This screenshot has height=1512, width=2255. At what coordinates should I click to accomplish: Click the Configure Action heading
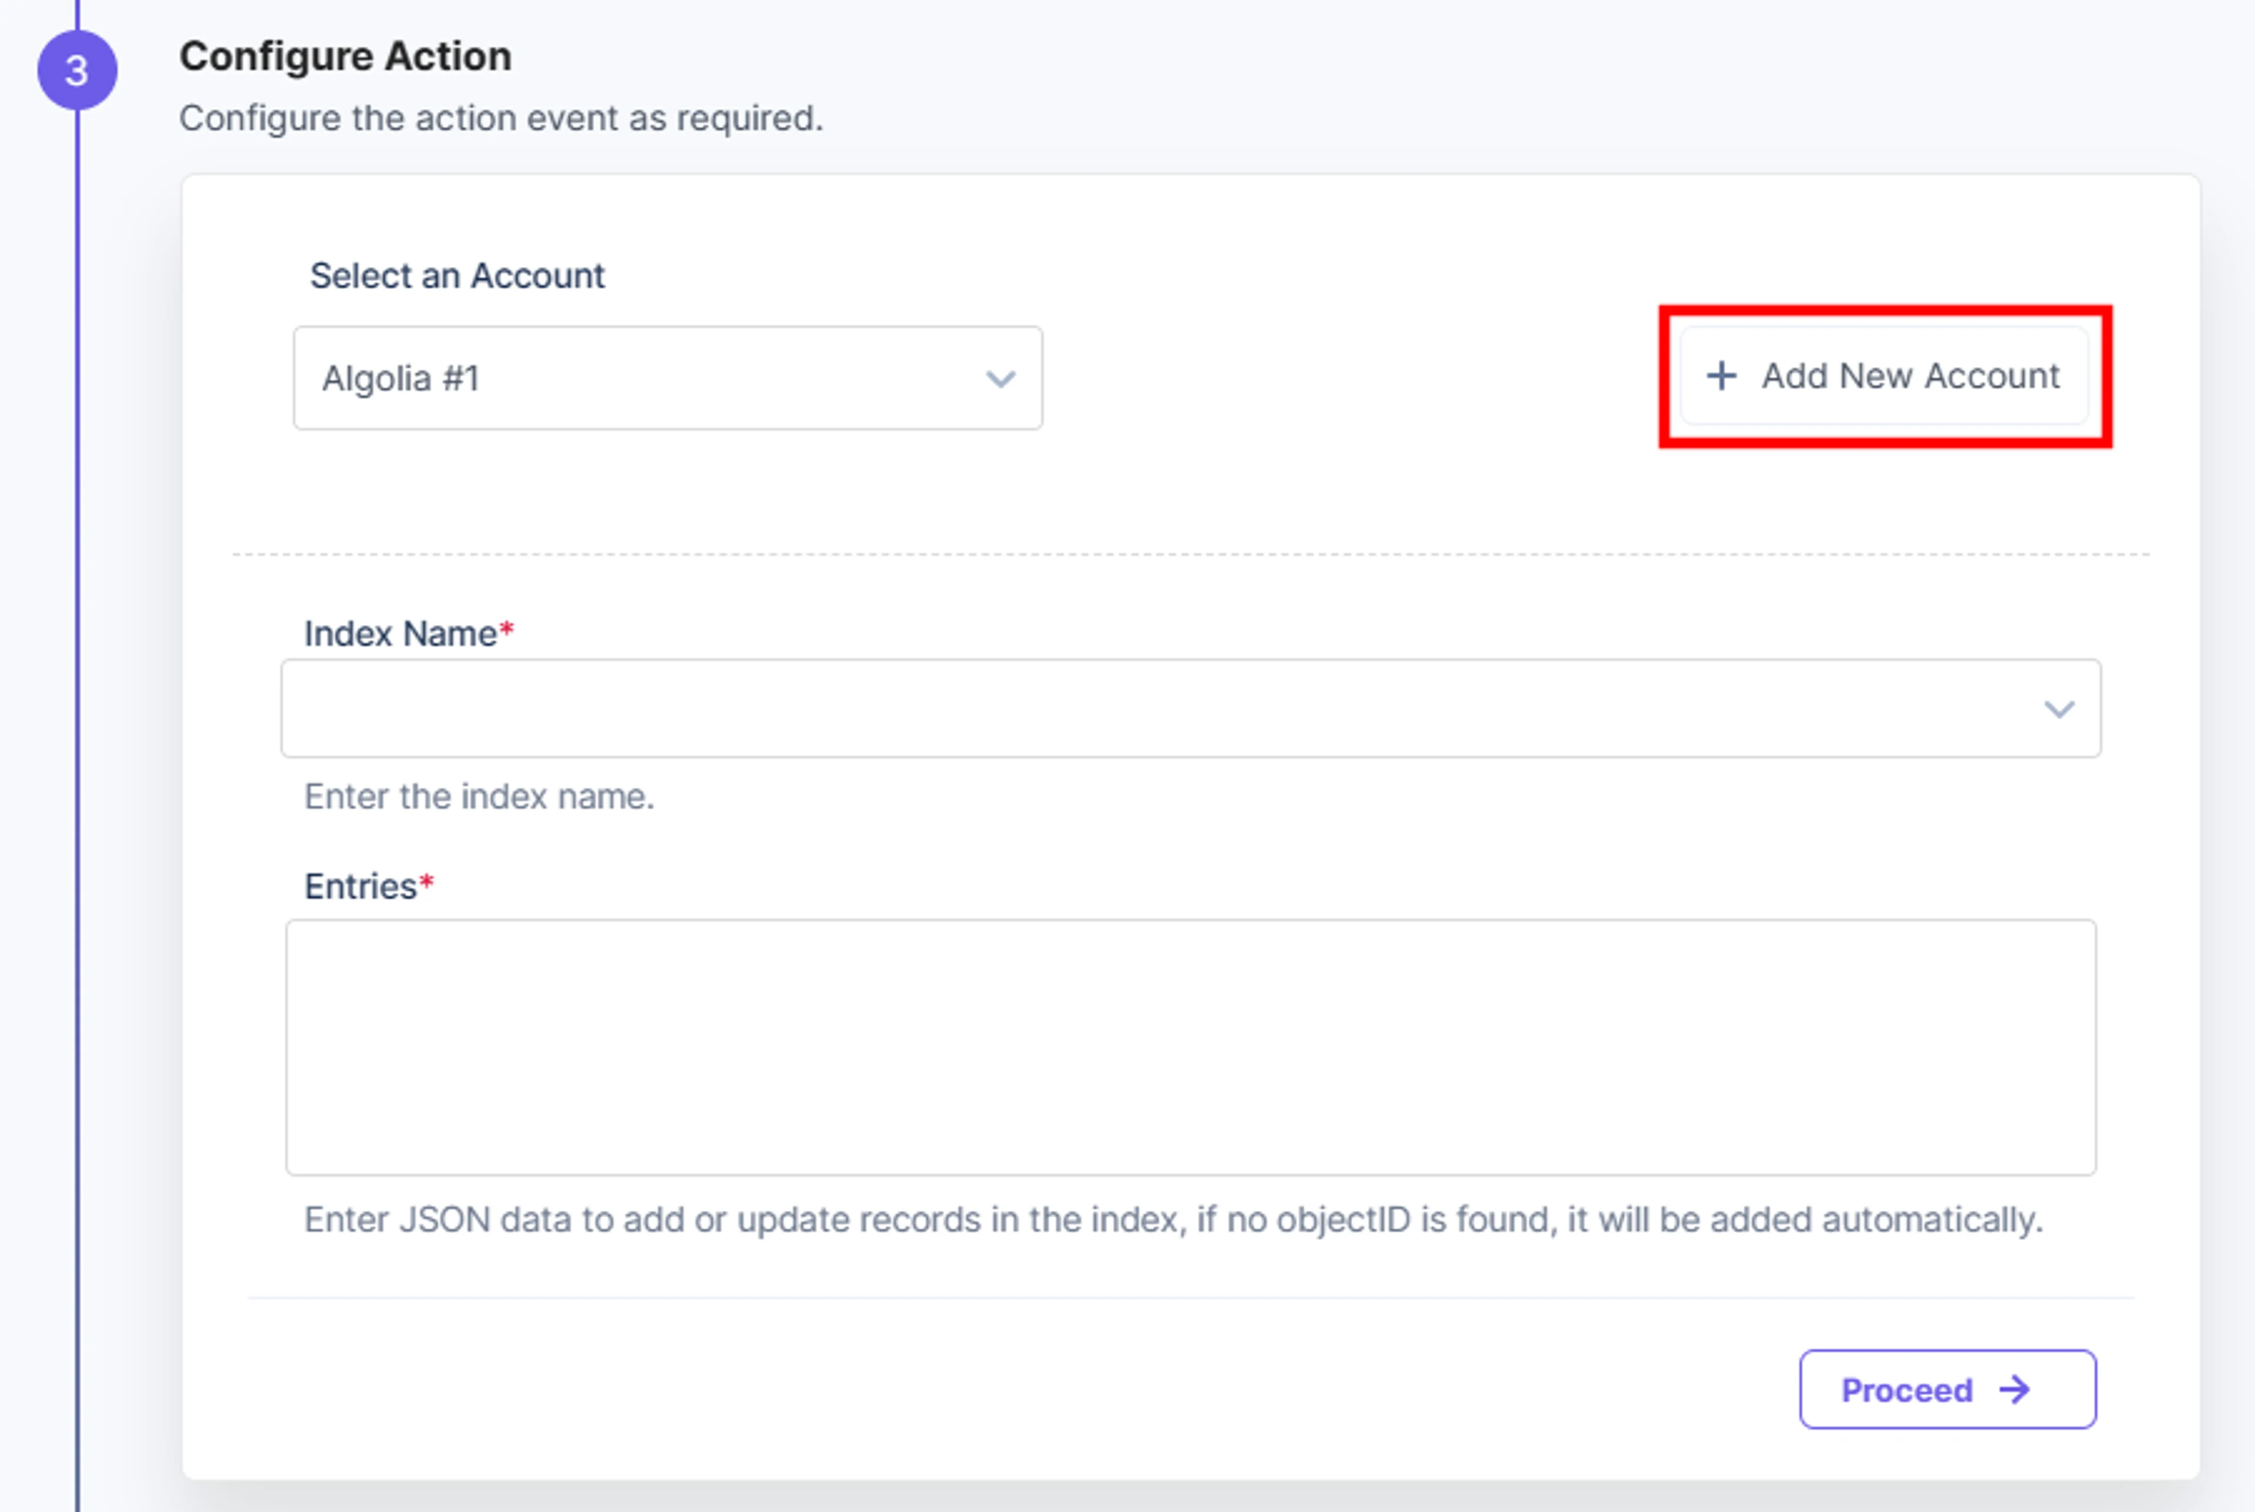[x=345, y=56]
